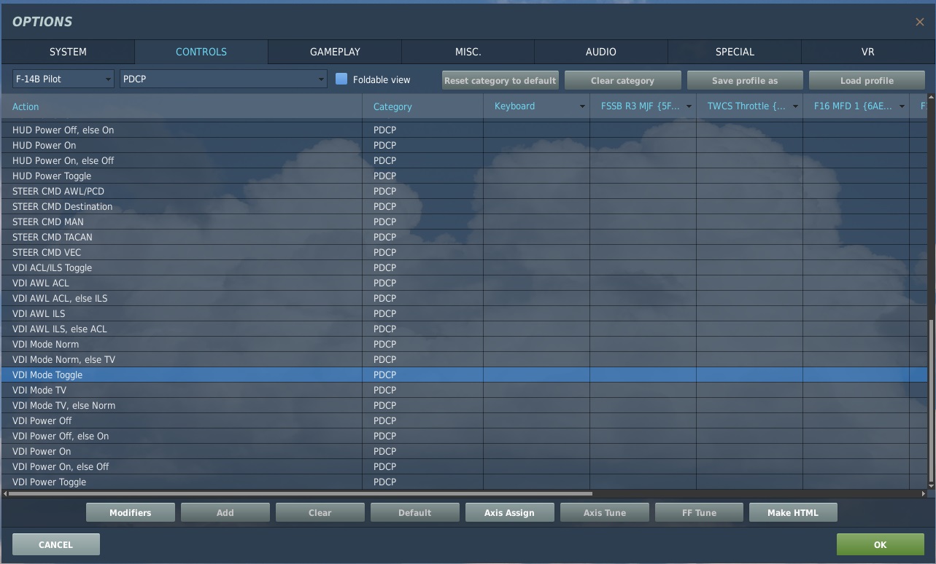Screen dimensions: 936x564
Task: Confirm settings with the green OK button
Action: pos(881,544)
